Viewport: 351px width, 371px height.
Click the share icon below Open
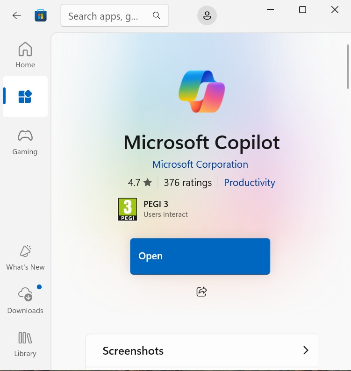(201, 292)
